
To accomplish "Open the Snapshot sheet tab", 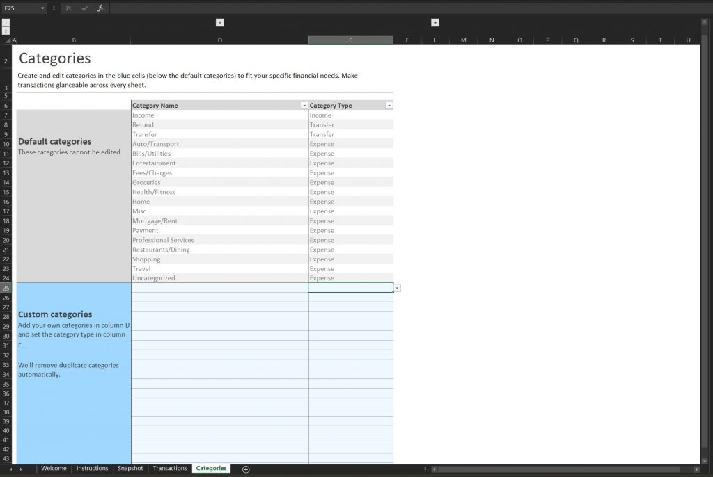I will click(130, 469).
